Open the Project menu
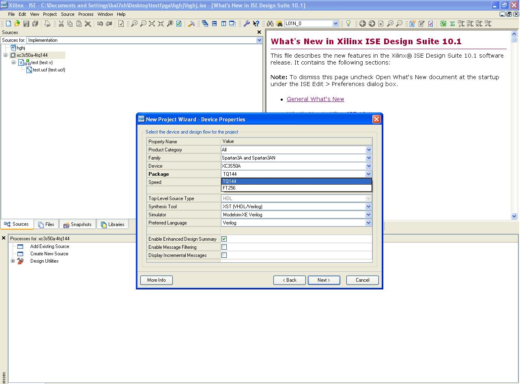 tap(50, 14)
